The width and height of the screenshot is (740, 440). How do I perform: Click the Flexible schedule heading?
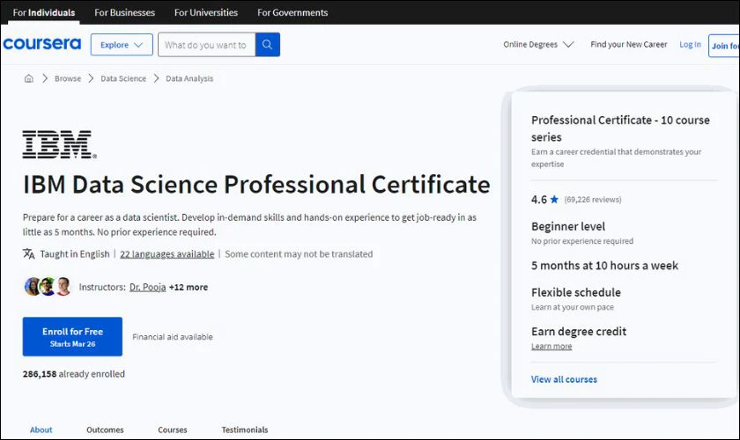[x=576, y=292]
